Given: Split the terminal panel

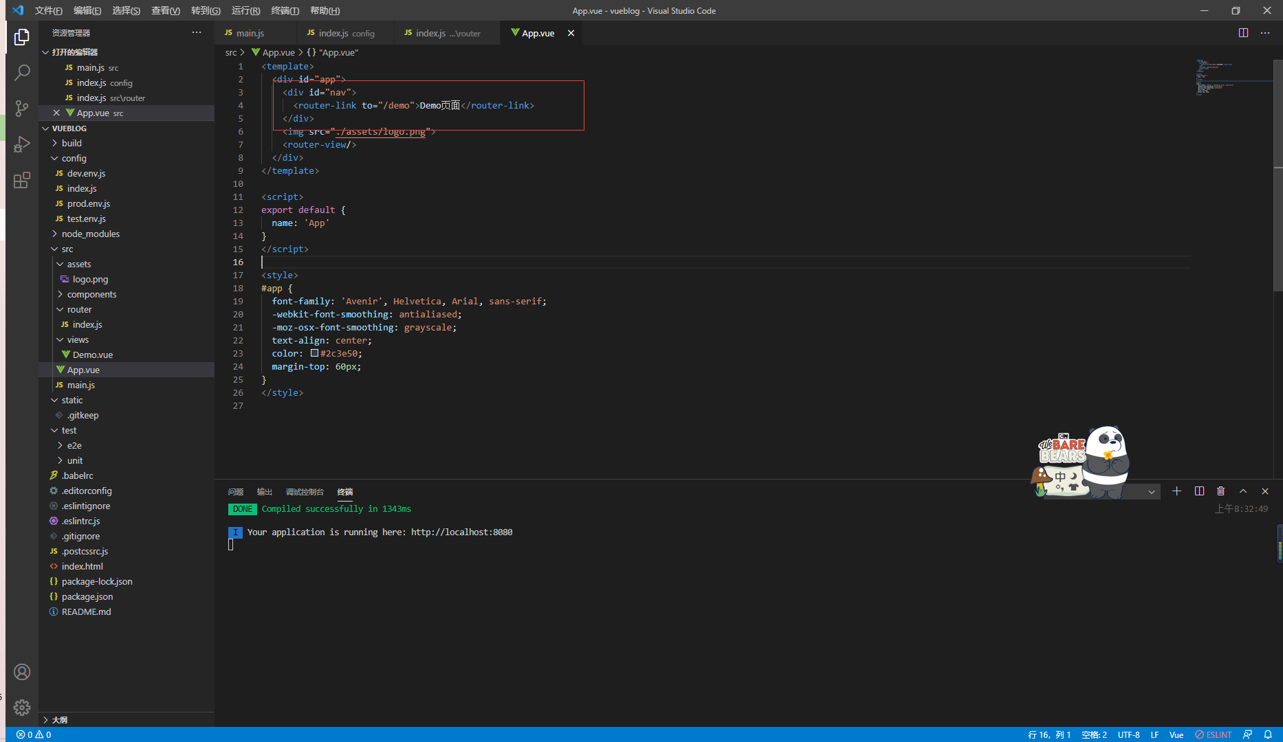Looking at the screenshot, I should point(1199,491).
